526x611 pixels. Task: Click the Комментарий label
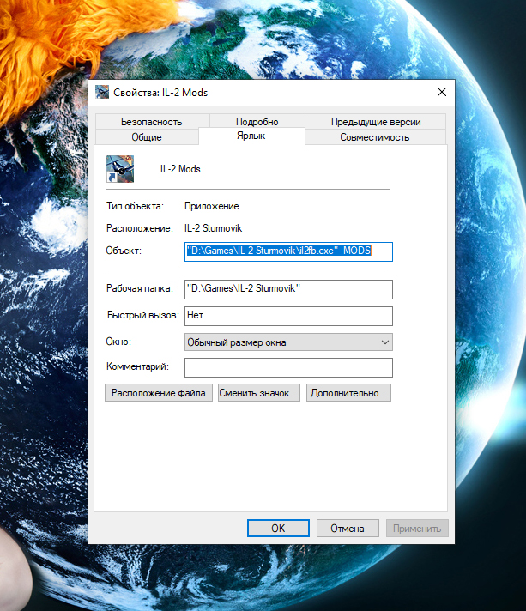click(137, 366)
